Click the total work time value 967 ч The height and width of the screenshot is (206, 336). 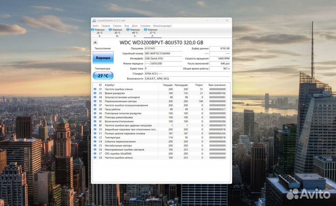[220, 69]
